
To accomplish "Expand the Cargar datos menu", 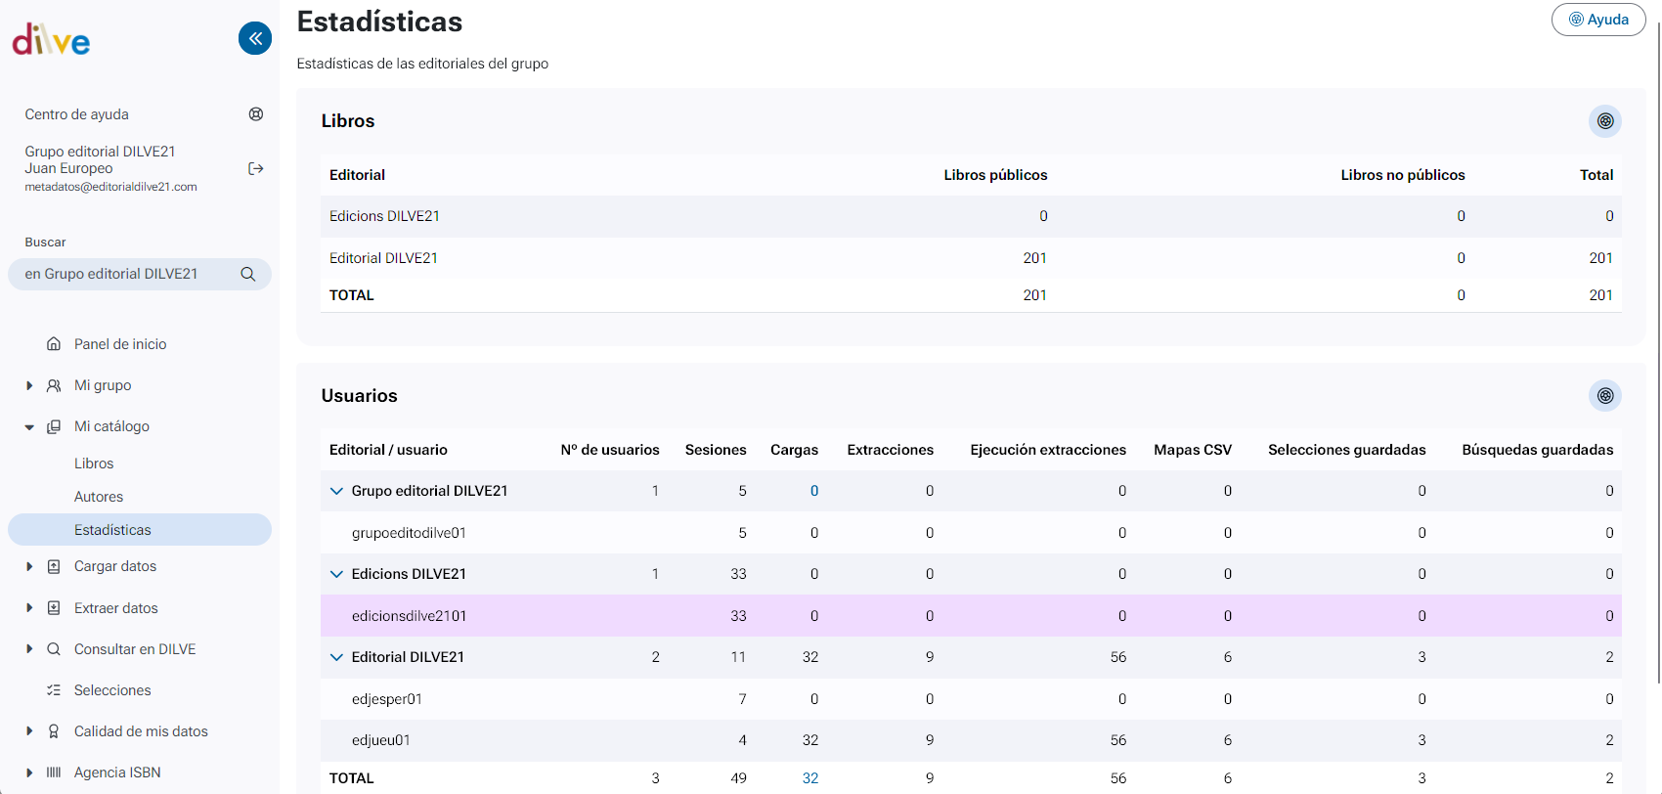I will pyautogui.click(x=29, y=567).
